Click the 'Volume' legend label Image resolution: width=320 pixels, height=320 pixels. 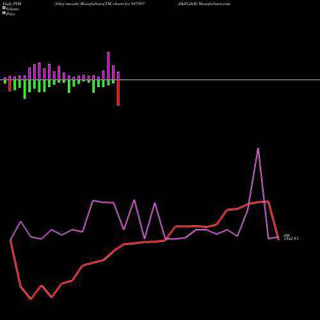(12, 9)
